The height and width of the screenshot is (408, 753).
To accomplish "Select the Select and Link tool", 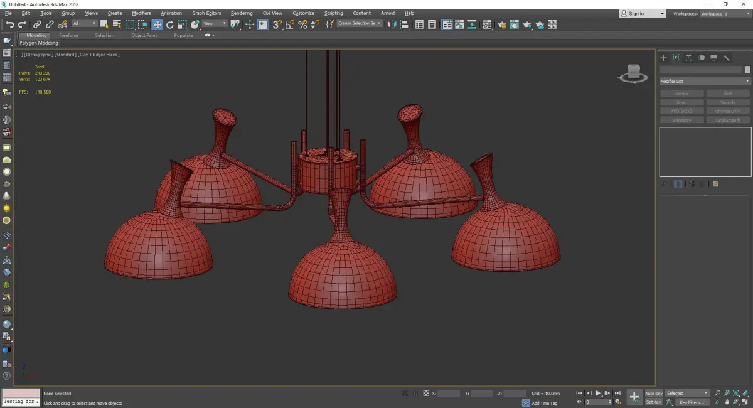I will (x=38, y=24).
